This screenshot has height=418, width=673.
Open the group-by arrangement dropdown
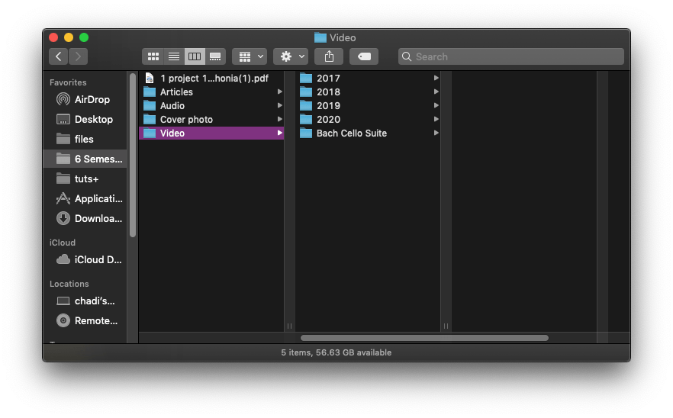pyautogui.click(x=250, y=56)
